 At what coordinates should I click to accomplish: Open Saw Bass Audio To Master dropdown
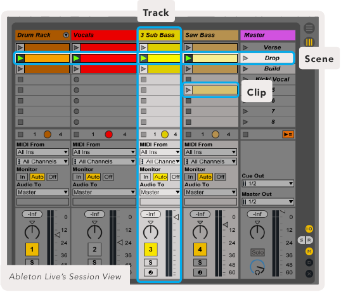[x=210, y=193]
